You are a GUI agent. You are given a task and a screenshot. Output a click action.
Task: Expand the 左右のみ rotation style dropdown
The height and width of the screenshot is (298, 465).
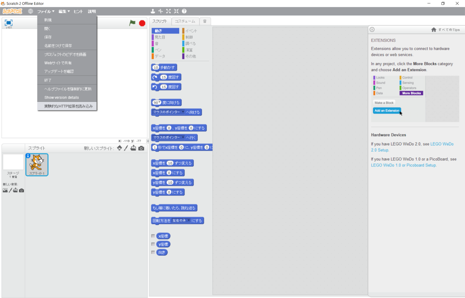coord(189,220)
